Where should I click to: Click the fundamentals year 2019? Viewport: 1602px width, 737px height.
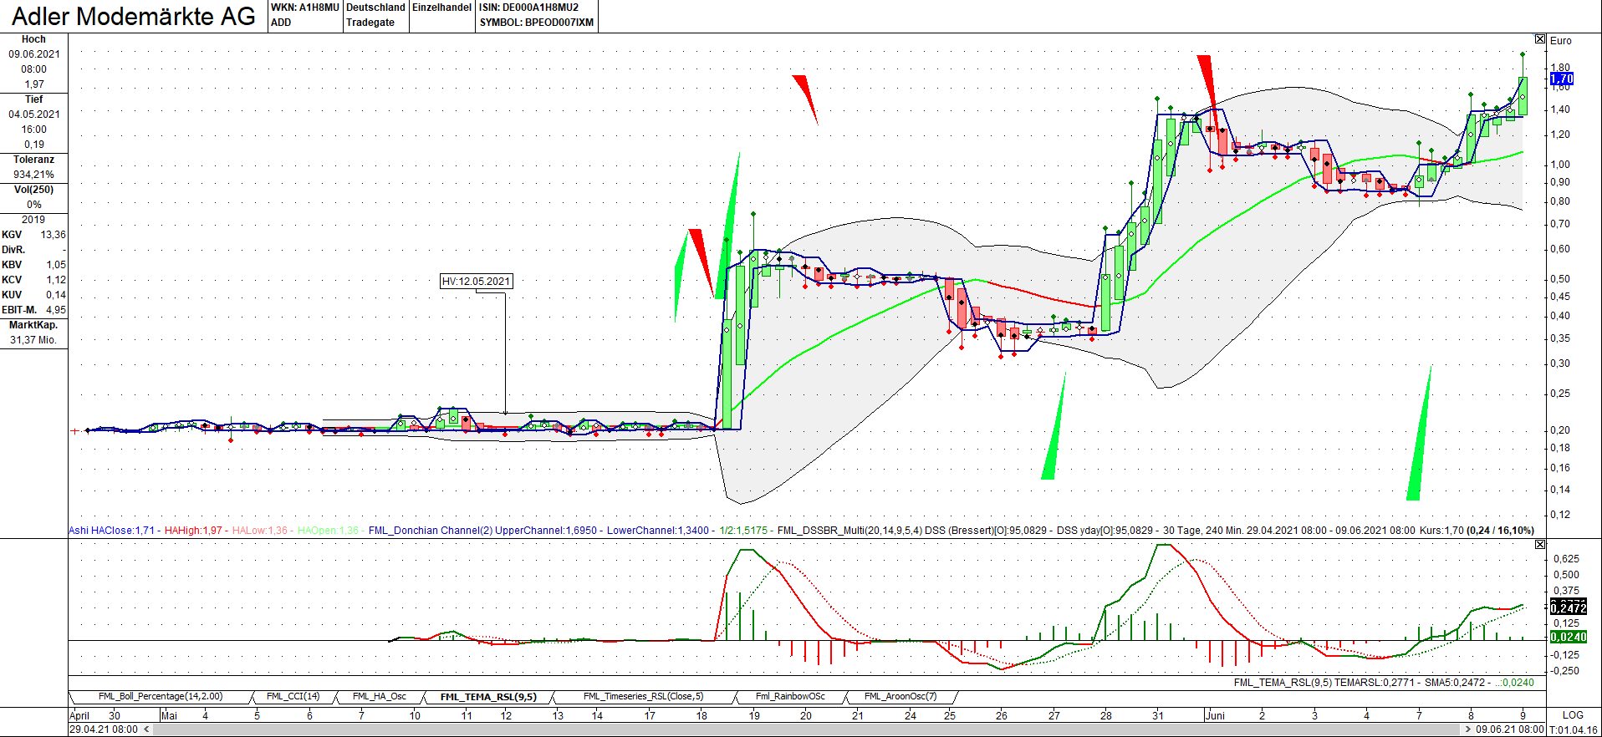(x=33, y=220)
